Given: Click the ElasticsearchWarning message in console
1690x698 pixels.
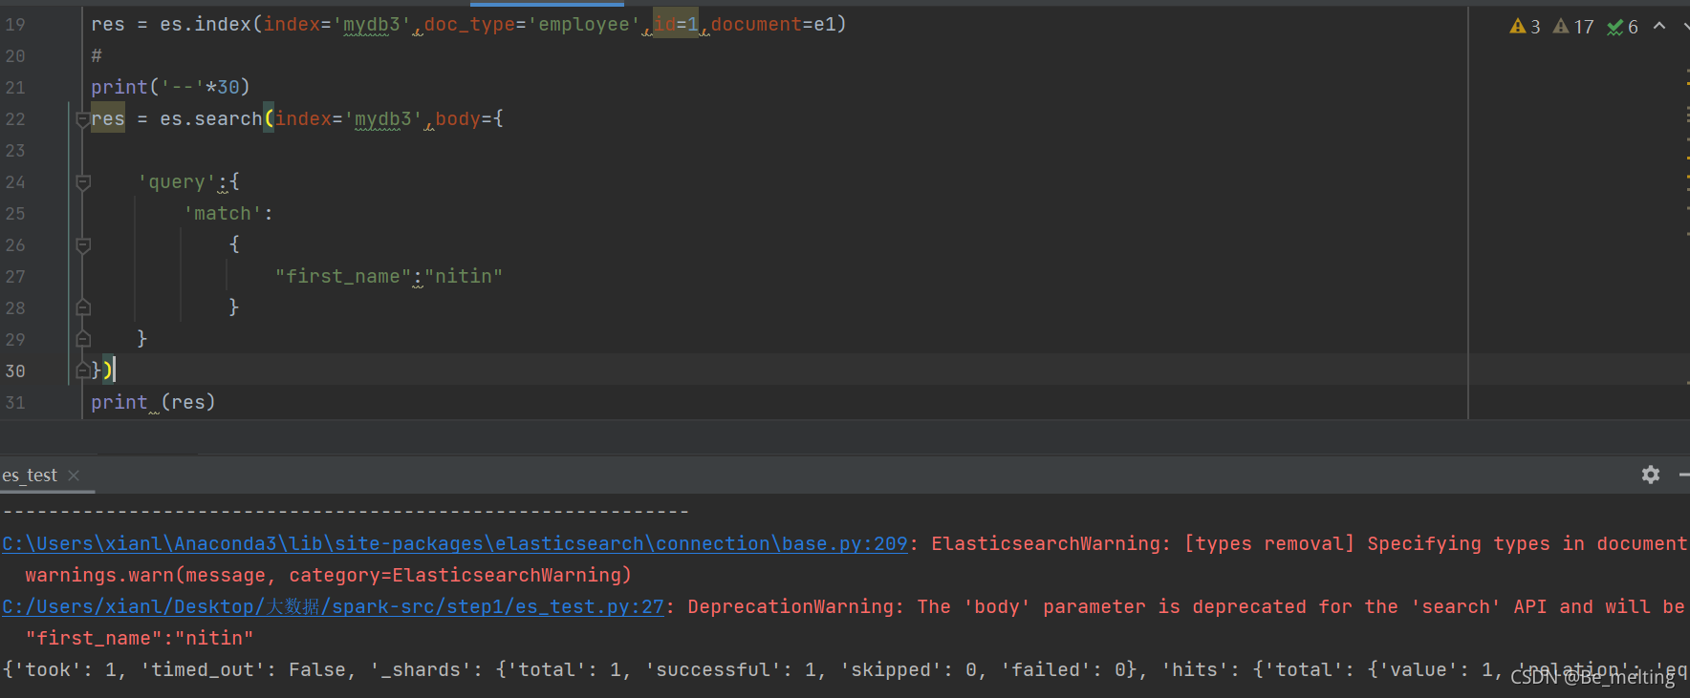Looking at the screenshot, I should click(x=1310, y=543).
